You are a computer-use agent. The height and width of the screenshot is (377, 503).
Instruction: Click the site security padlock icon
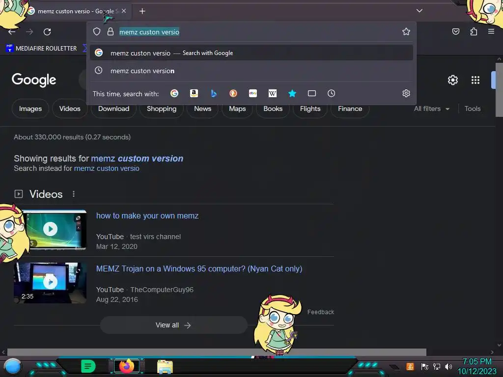coord(111,31)
